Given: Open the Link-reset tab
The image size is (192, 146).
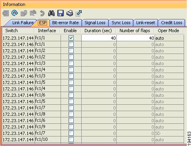Looking at the screenshot, I should coord(146,23).
